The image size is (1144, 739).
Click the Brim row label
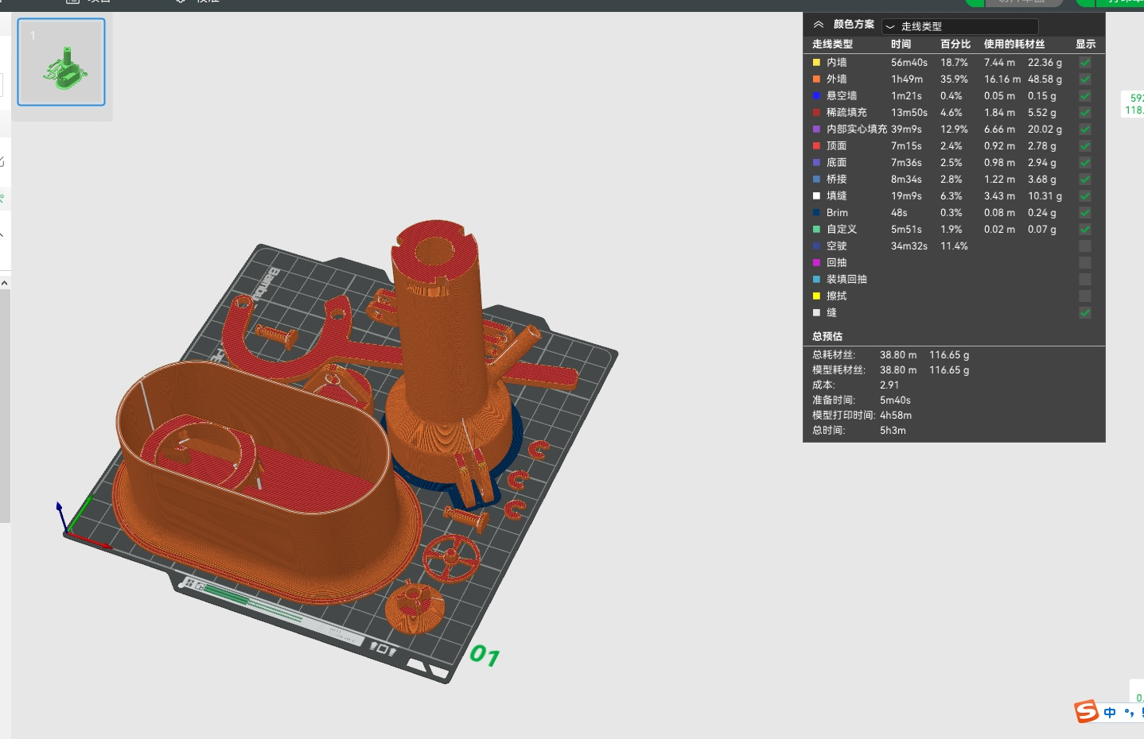(x=837, y=213)
